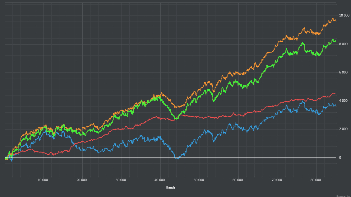Viewport: 351px width, 197px height.
Task: Click the green line's right-edge endpoint
Action: tap(335, 41)
